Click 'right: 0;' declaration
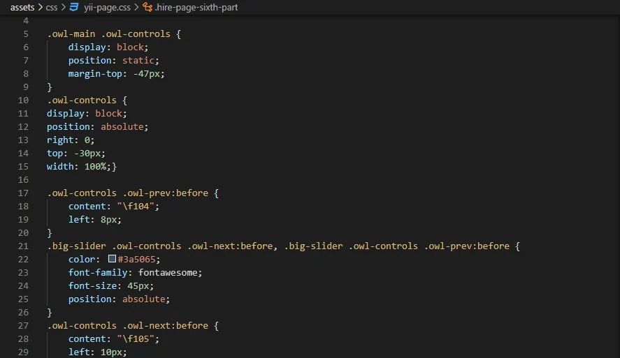620x358 pixels. (x=71, y=140)
